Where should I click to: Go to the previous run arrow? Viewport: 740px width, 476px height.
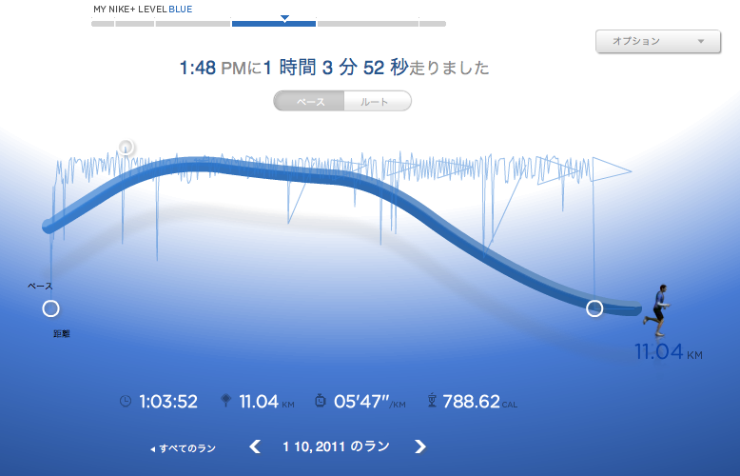tap(255, 446)
